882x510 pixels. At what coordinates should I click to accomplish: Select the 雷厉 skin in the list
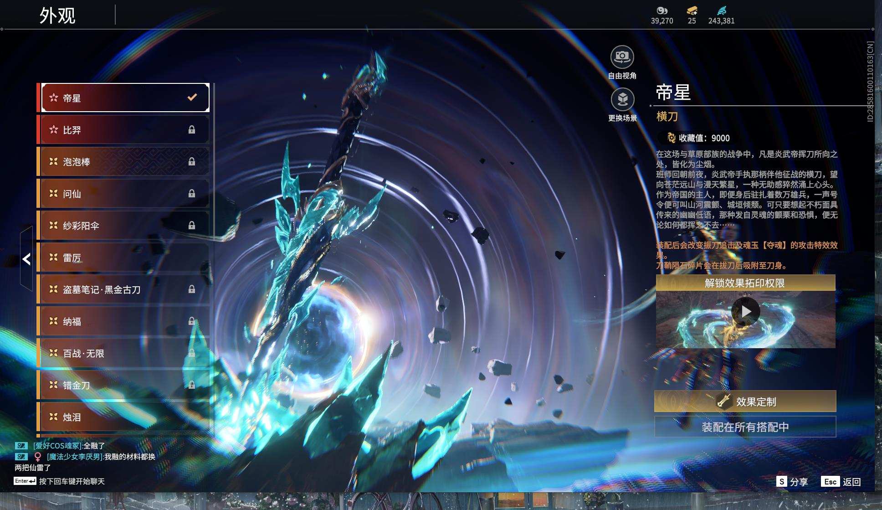coord(125,257)
